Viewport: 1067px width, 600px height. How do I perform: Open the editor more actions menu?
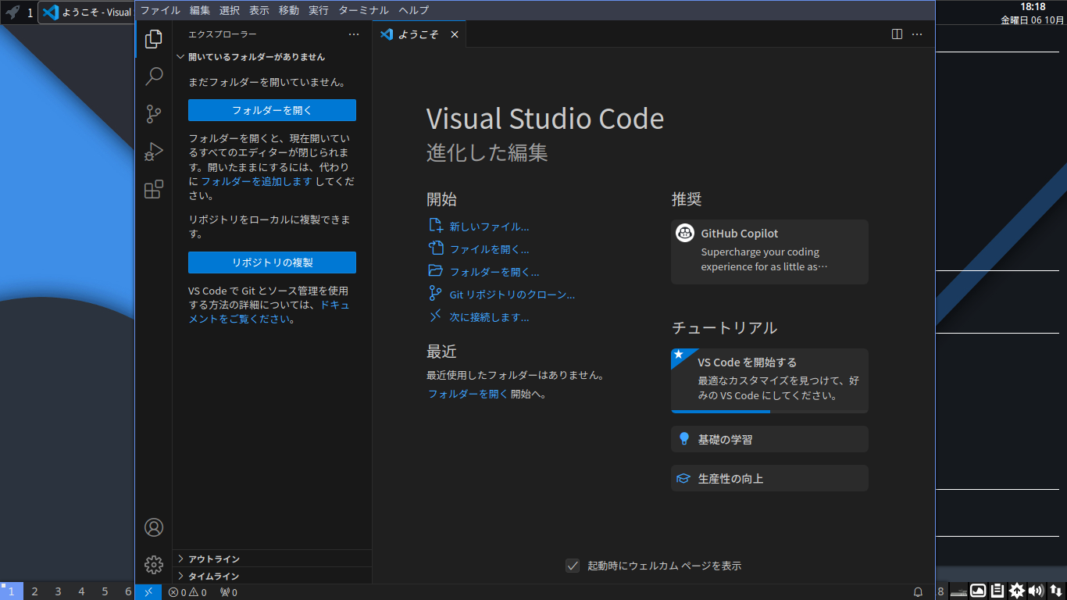pyautogui.click(x=917, y=34)
